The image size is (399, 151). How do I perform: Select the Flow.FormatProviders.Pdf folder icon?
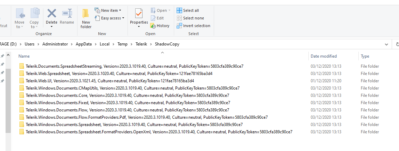[22, 117]
